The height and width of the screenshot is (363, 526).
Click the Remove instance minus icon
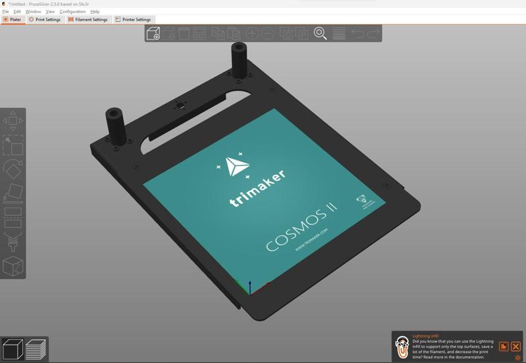tap(268, 34)
